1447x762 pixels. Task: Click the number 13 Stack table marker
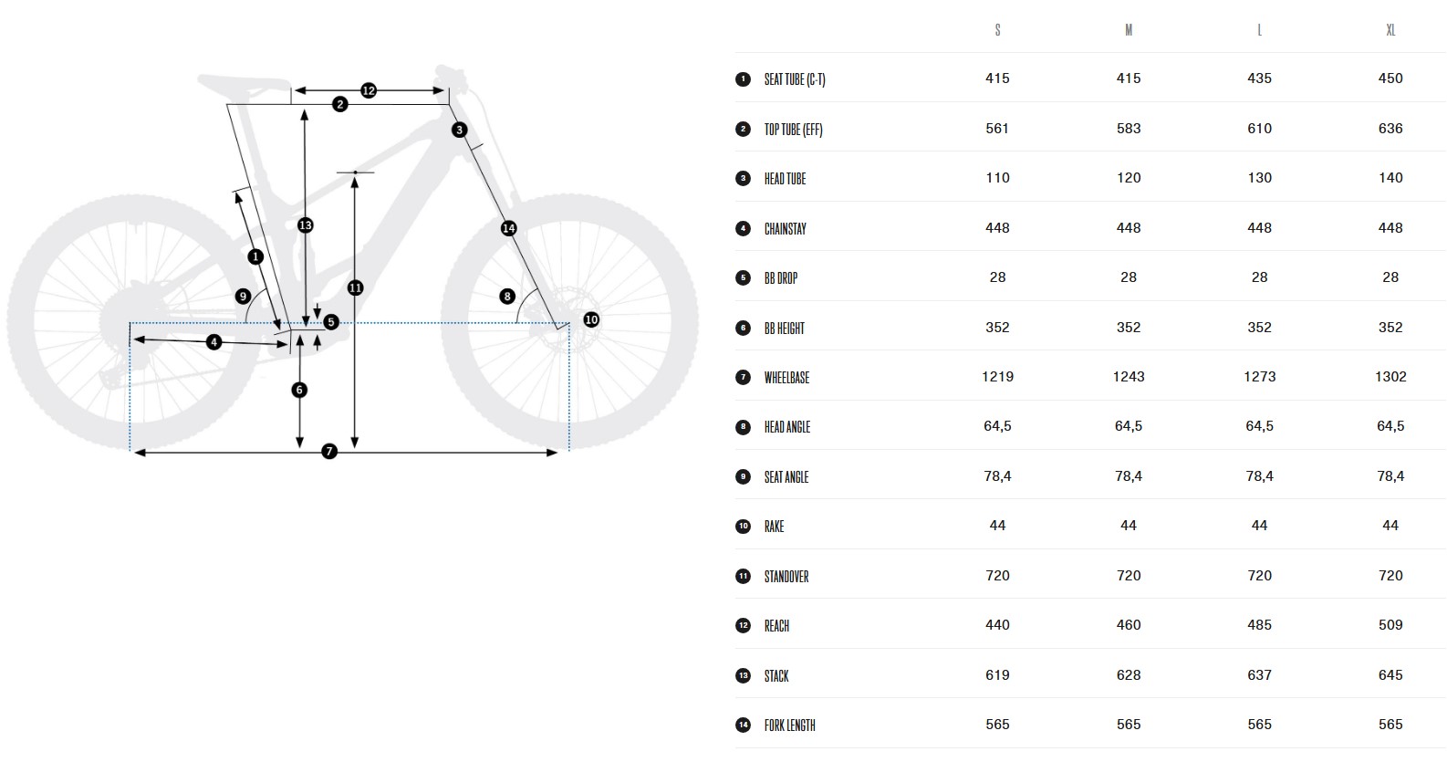[743, 676]
